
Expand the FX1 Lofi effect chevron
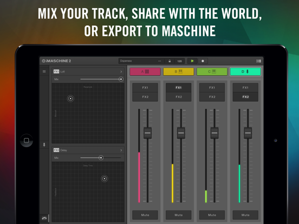tap(121, 71)
